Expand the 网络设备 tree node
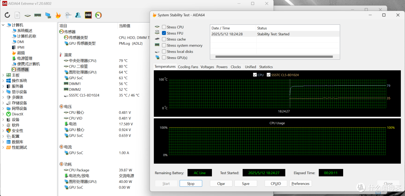 3,109
